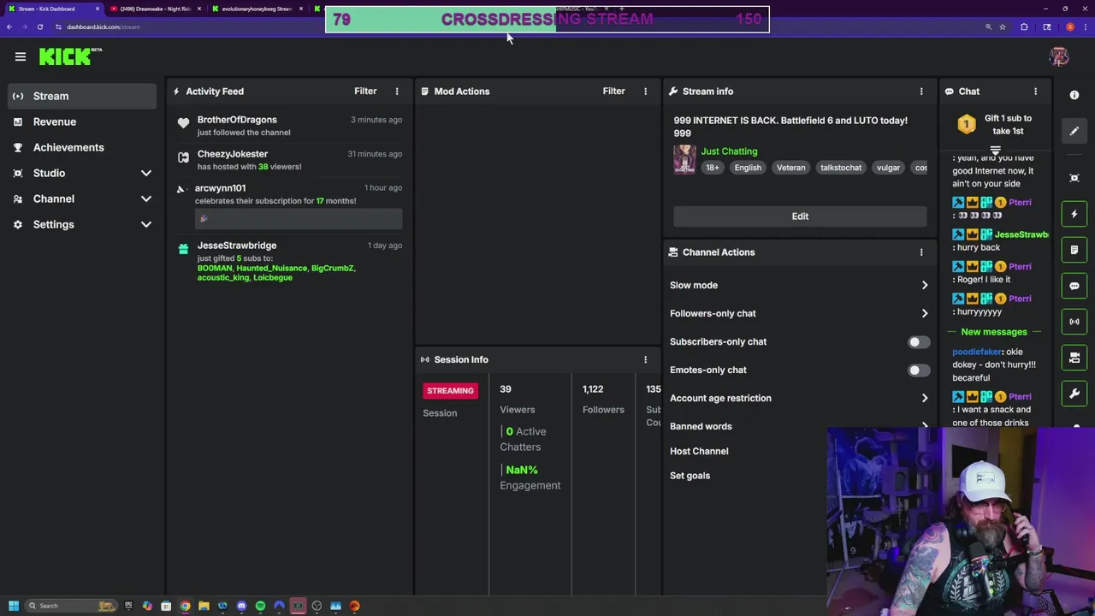Click CheezyJokester host entry
This screenshot has height=616, width=1095.
tap(289, 160)
